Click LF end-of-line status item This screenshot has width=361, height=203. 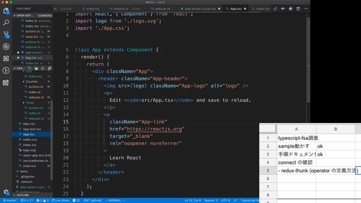[235, 201]
